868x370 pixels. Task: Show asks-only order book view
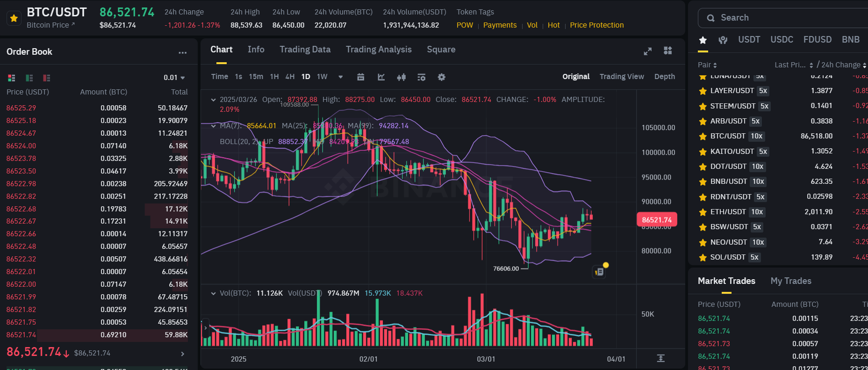point(47,78)
